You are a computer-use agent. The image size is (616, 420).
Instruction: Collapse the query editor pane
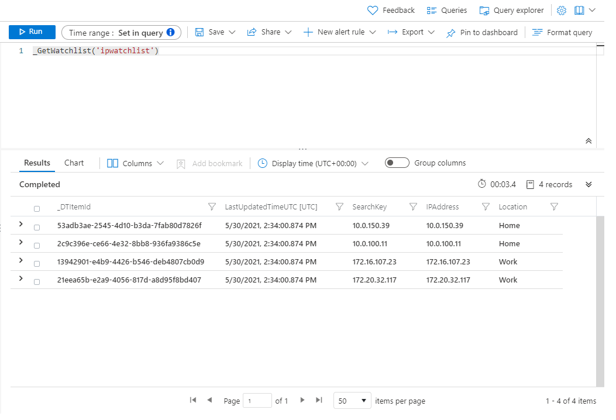589,141
